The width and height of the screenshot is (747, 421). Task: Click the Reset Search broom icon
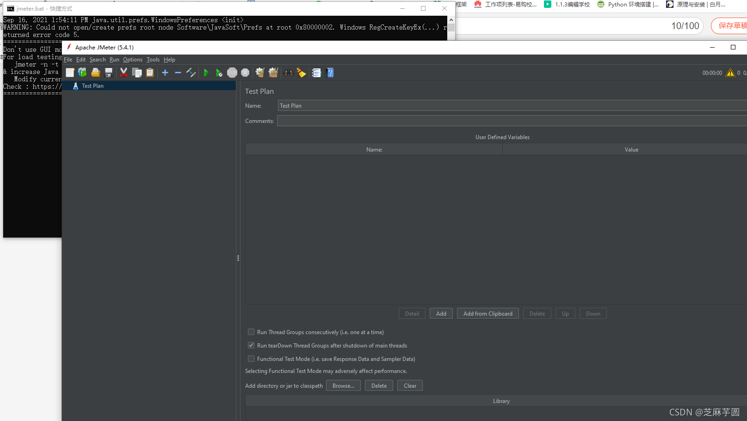tap(302, 73)
